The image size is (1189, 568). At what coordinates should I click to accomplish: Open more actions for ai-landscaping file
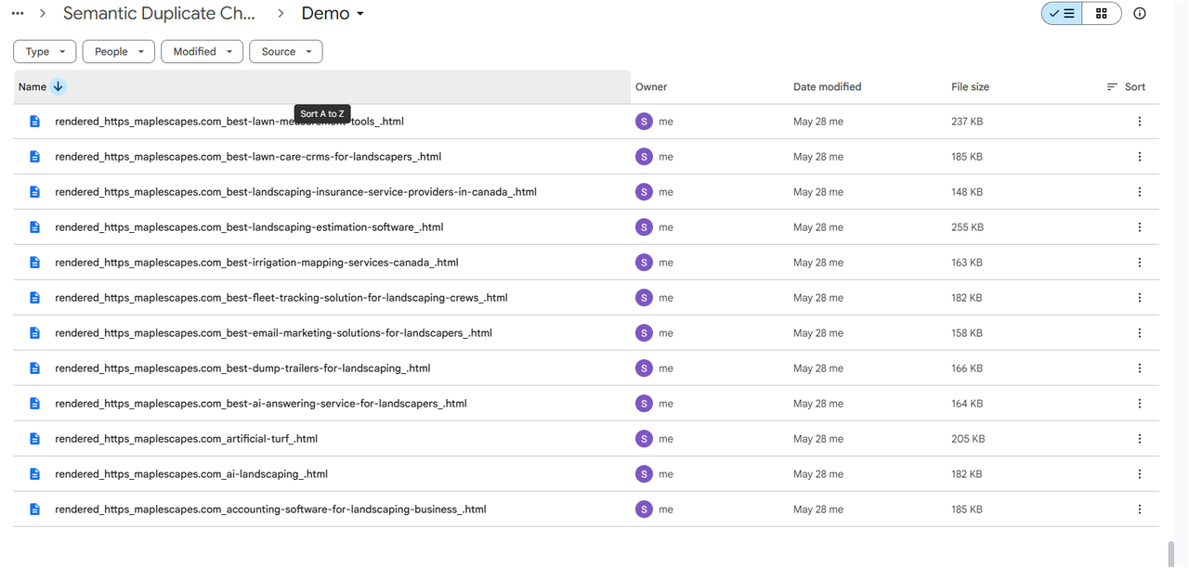click(x=1140, y=474)
